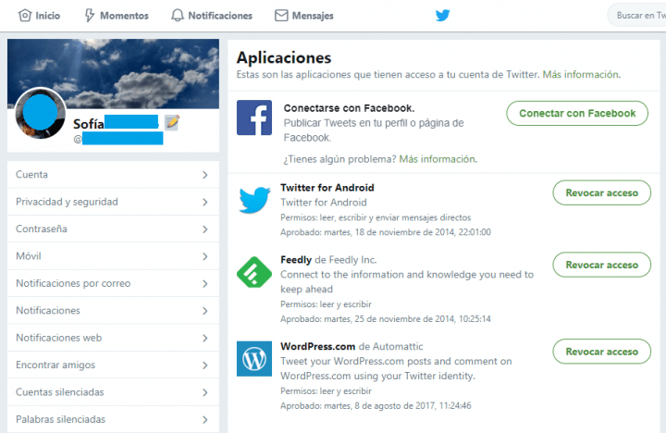Click the green Feedly app icon
The width and height of the screenshot is (666, 433).
tap(254, 272)
